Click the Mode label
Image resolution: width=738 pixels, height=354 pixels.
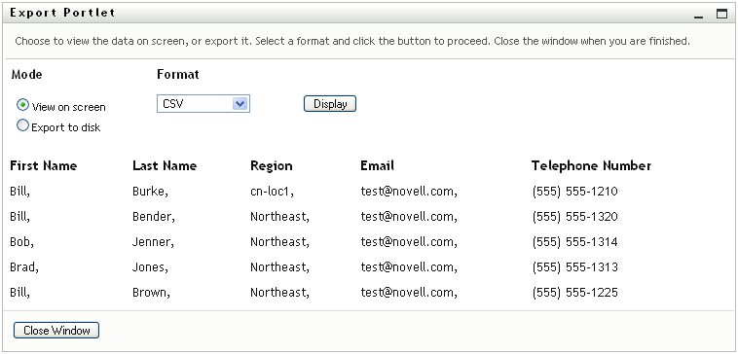click(x=27, y=74)
